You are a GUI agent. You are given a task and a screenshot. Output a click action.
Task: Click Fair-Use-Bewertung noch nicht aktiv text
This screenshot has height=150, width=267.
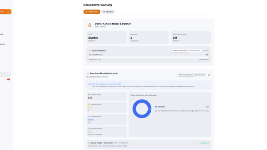pyautogui.click(x=107, y=84)
